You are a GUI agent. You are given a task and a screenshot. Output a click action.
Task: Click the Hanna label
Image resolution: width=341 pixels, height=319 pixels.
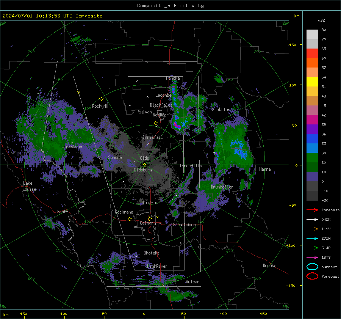pyautogui.click(x=265, y=169)
